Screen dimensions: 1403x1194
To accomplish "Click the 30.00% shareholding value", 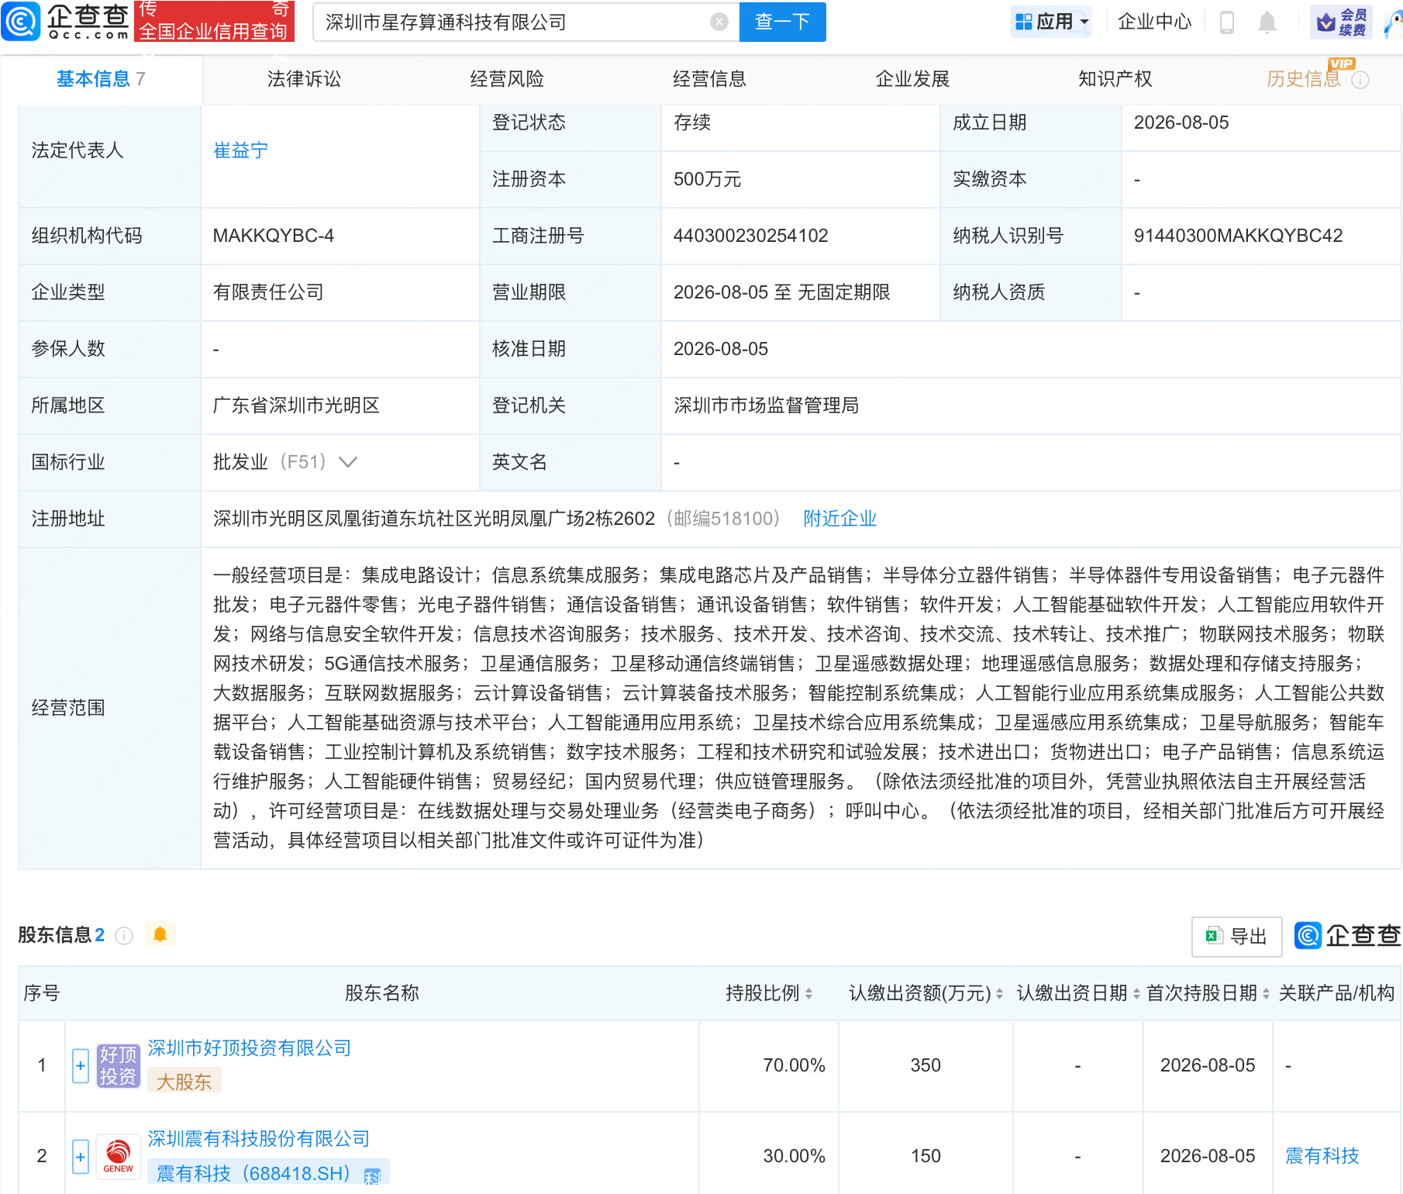I will [794, 1156].
